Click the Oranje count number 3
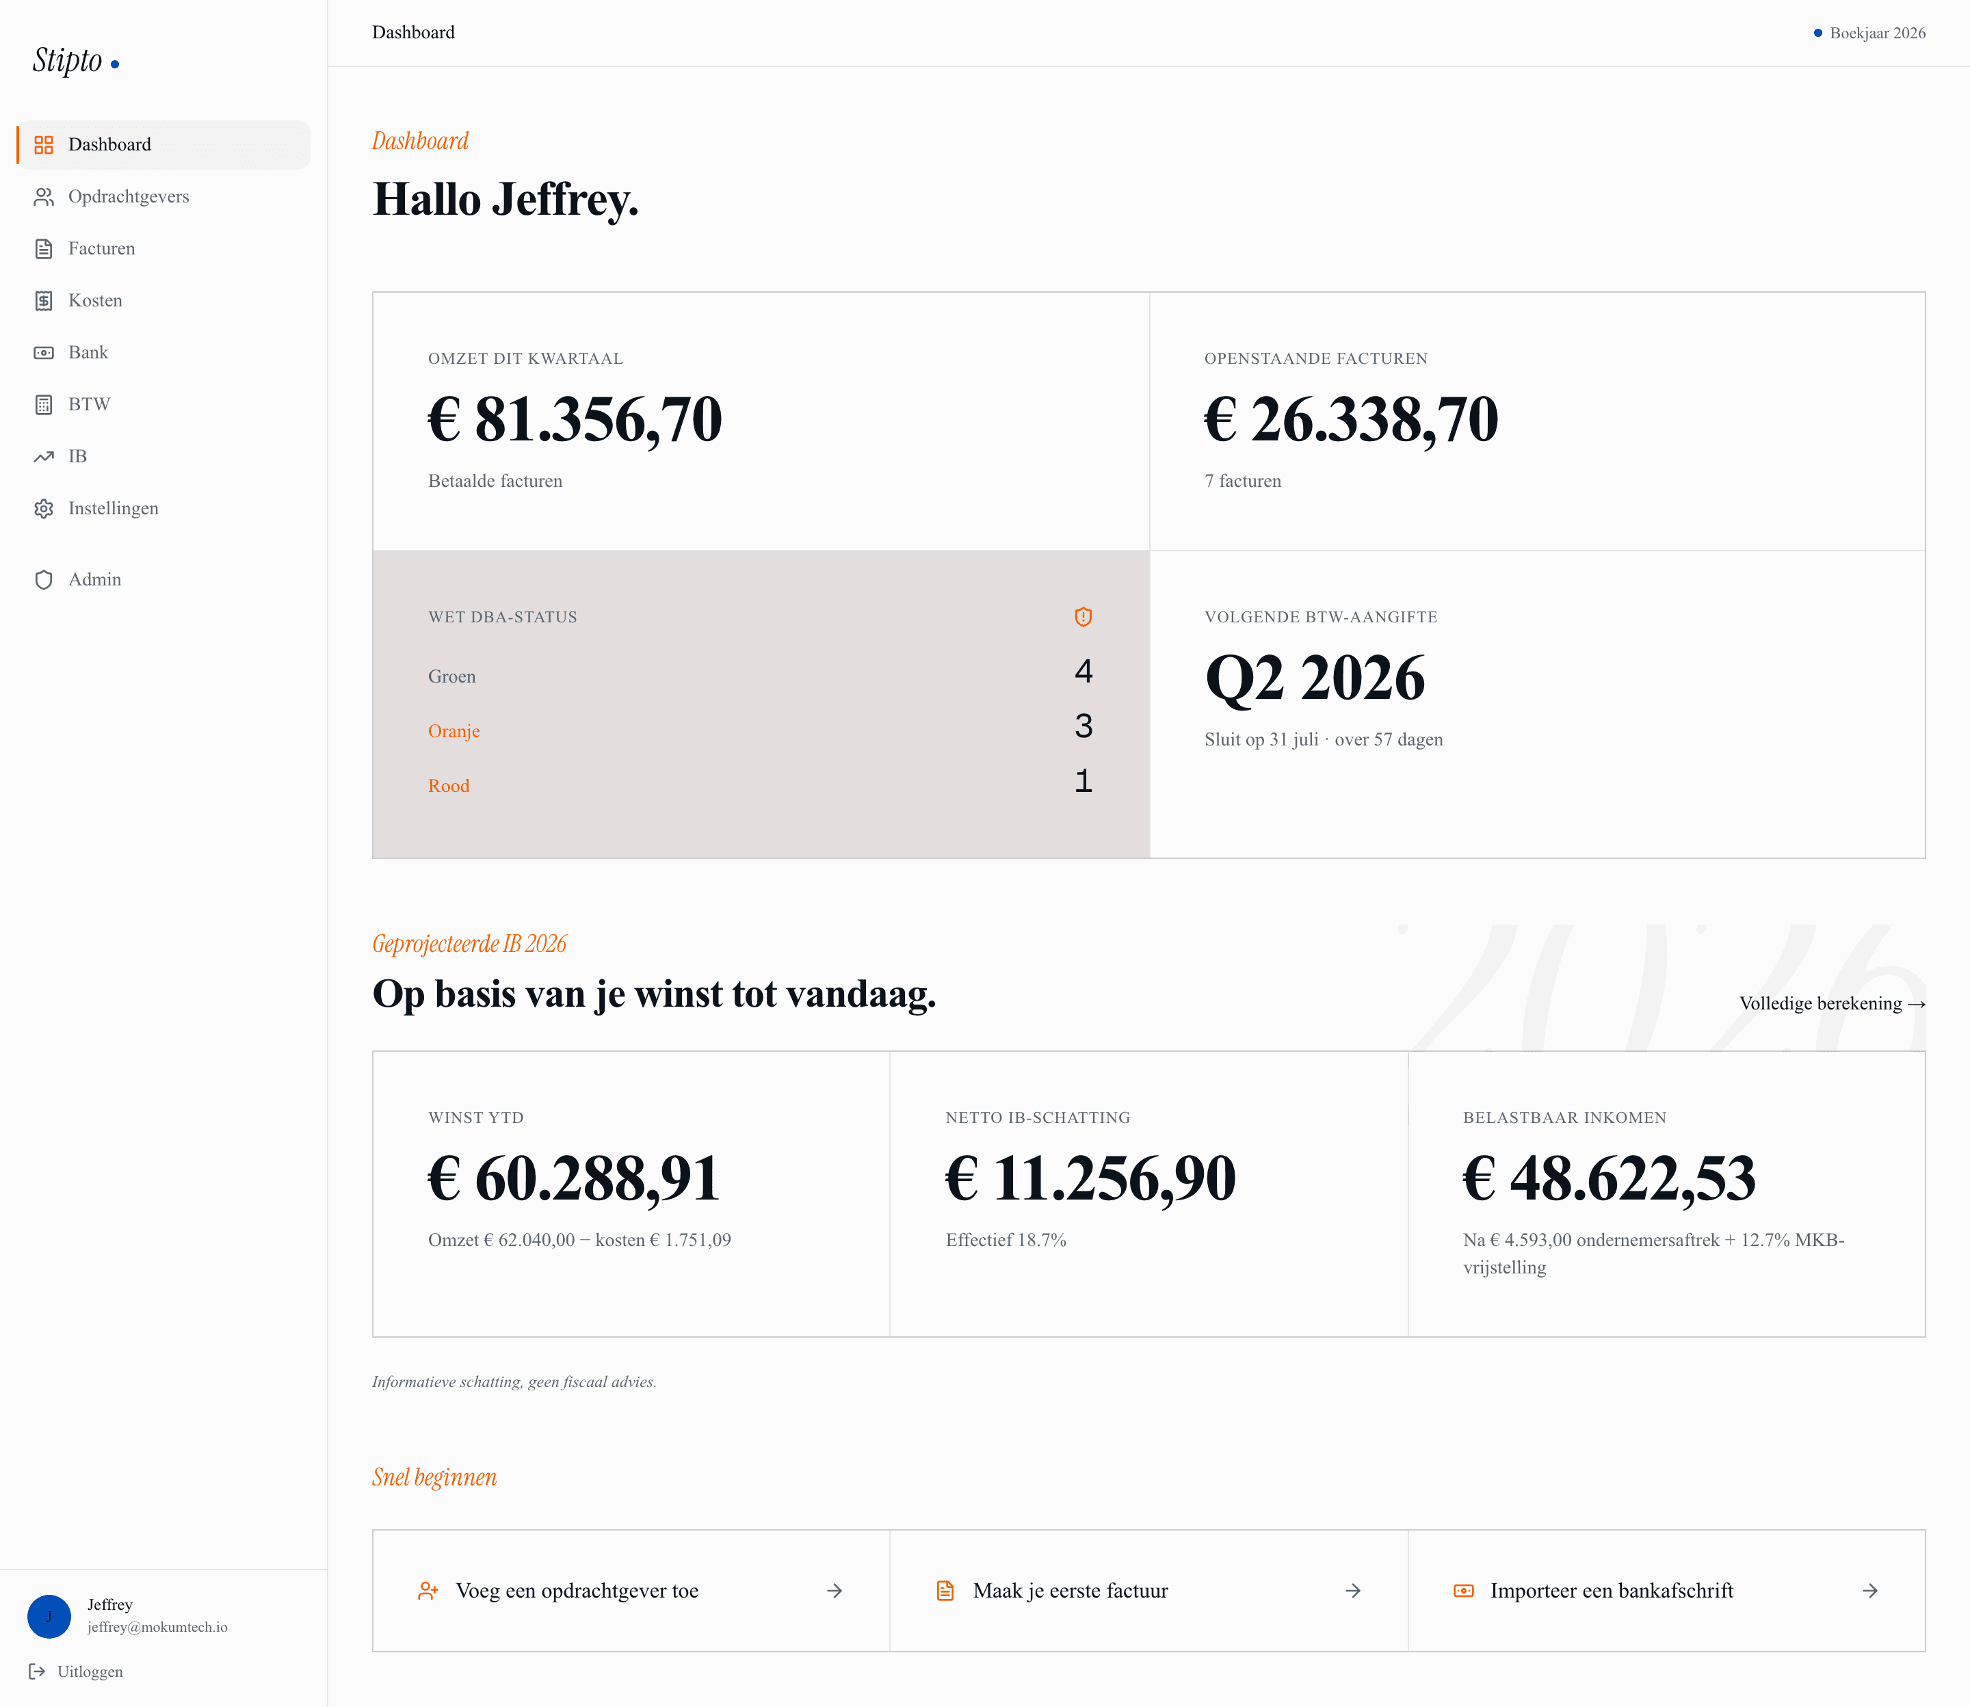The image size is (1970, 1707). point(1083,728)
